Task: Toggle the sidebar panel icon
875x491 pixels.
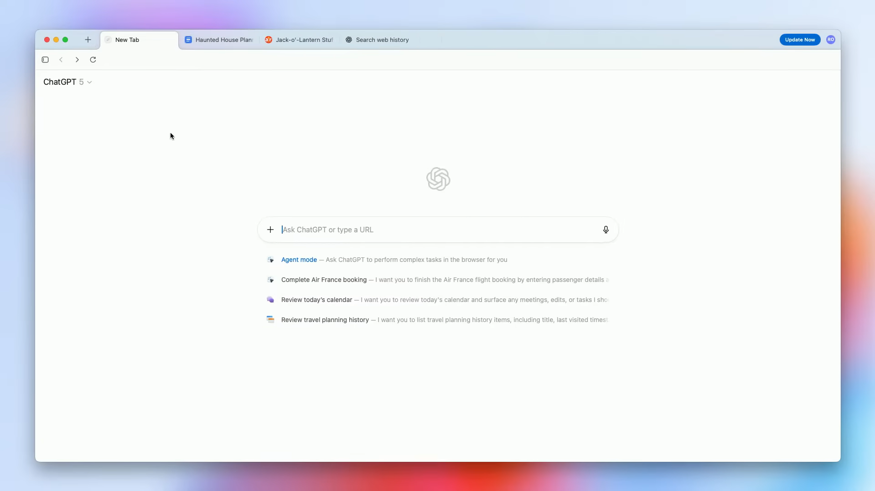Action: pos(45,60)
